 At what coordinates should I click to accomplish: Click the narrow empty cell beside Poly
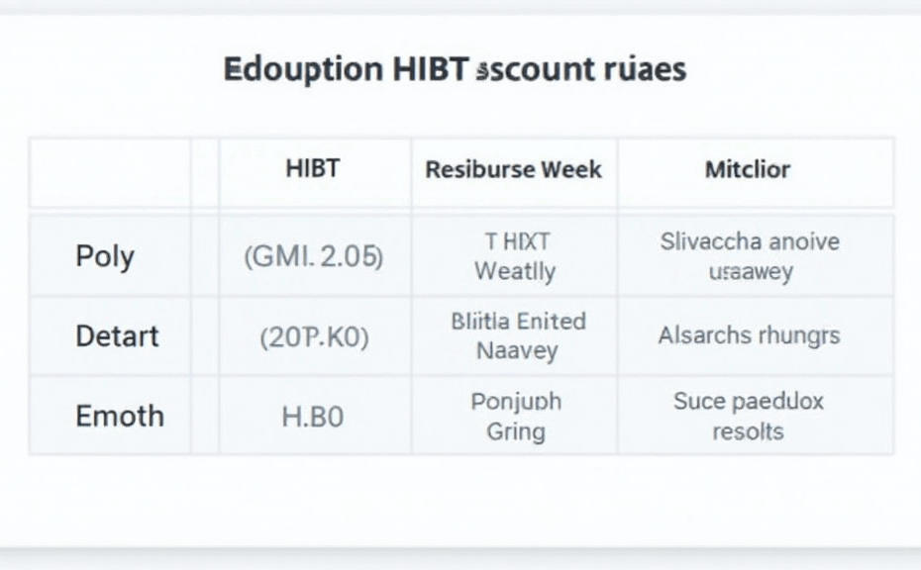(x=205, y=256)
